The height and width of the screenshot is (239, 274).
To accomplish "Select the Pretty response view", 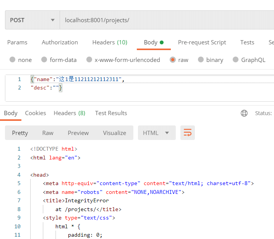I will coord(20,133).
